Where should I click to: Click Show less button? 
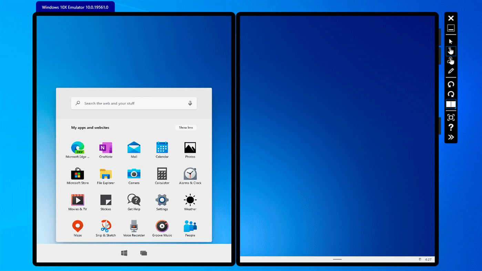click(x=186, y=127)
